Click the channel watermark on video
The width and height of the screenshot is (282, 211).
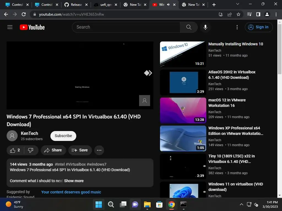coord(144,101)
